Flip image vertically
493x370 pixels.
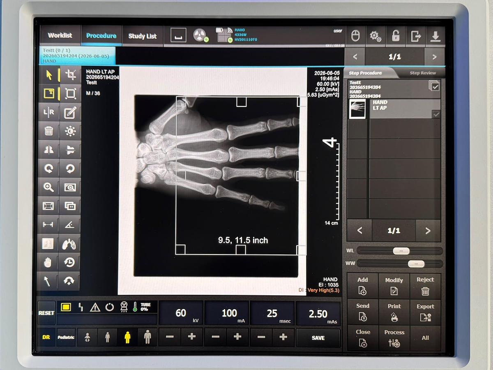(x=71, y=150)
